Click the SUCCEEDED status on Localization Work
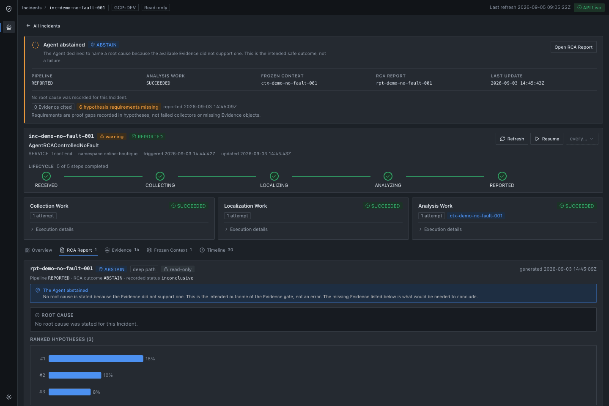The width and height of the screenshot is (609, 406). 383,206
